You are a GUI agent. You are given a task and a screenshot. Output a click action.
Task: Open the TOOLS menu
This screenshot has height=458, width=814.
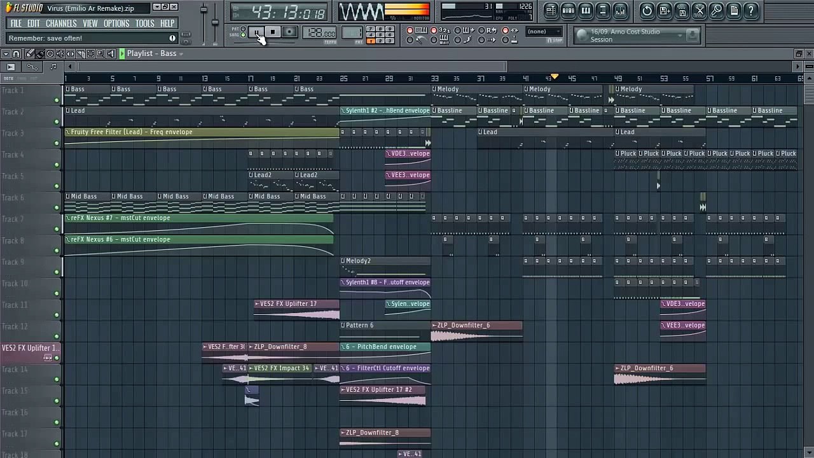point(145,24)
